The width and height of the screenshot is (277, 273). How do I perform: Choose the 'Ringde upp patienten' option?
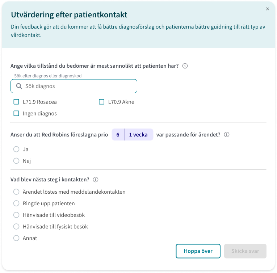(16, 203)
